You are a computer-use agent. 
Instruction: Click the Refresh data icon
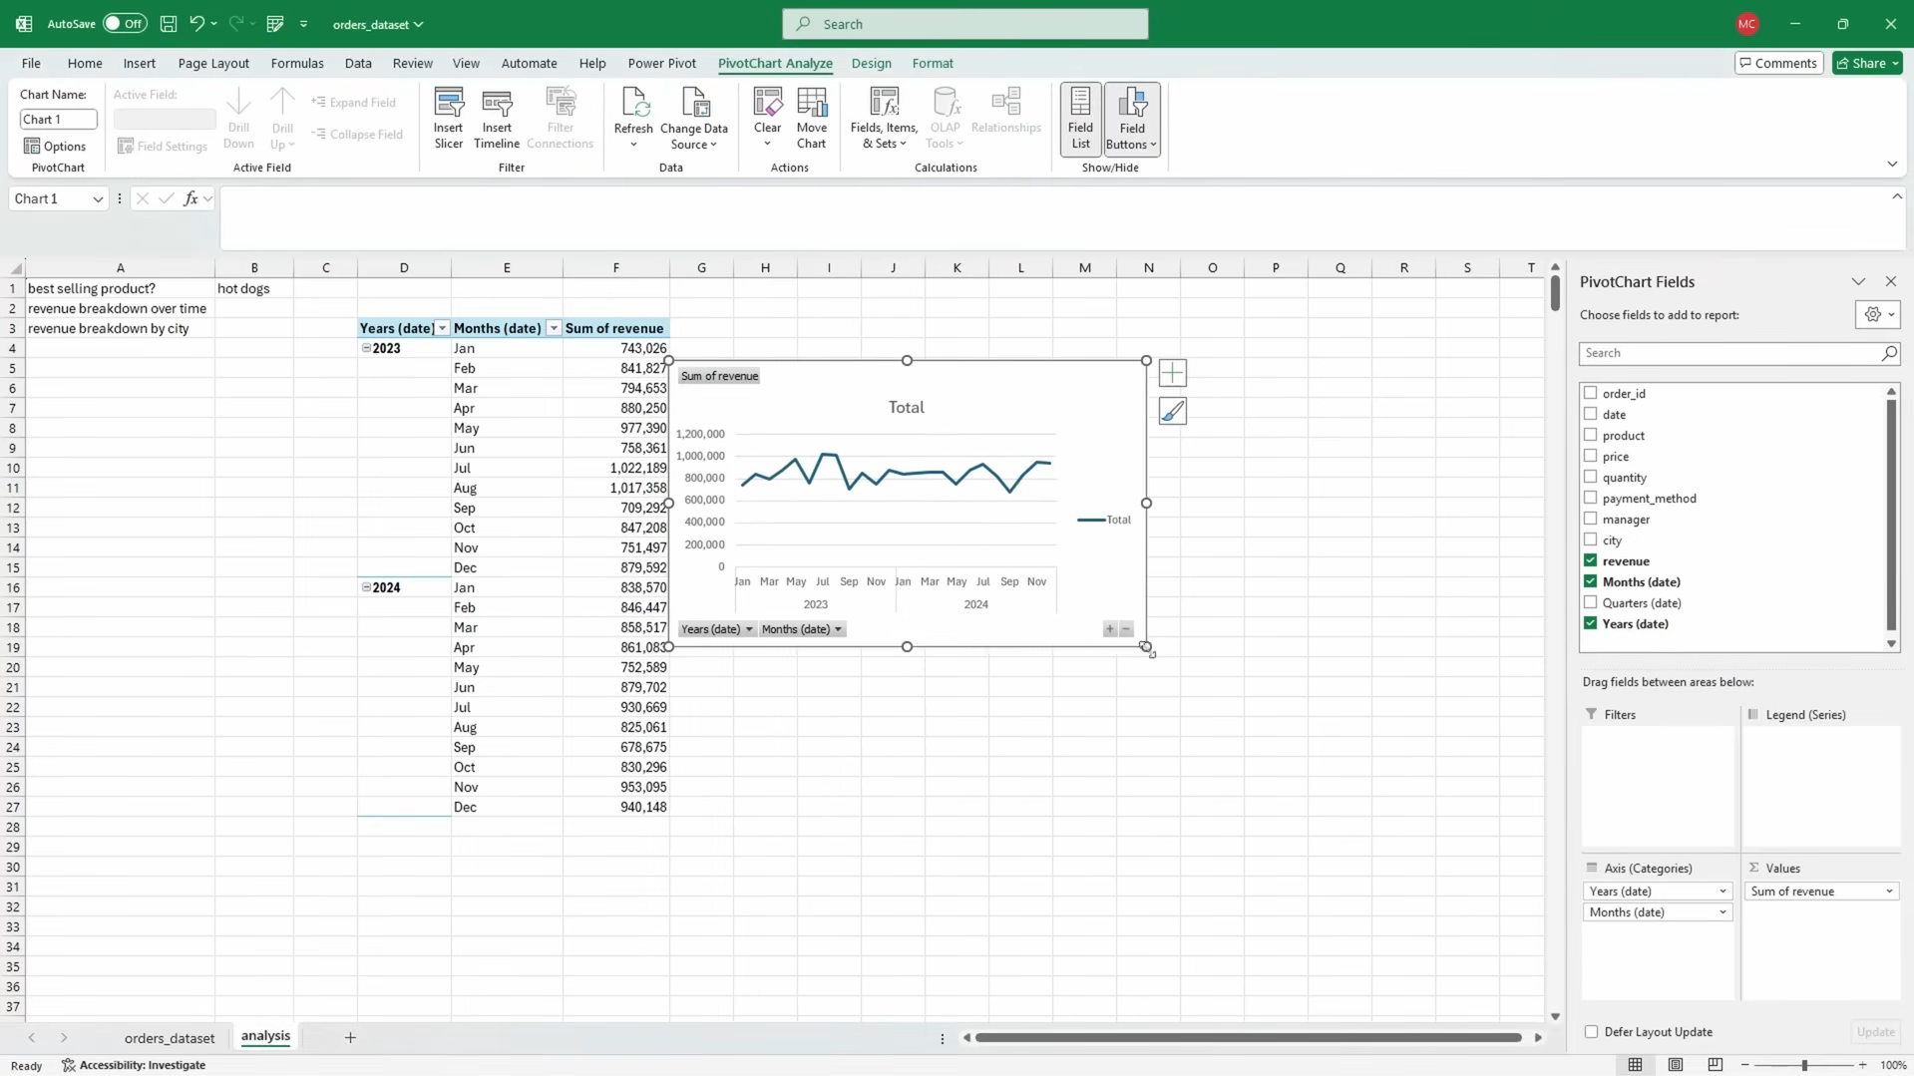pos(633,118)
